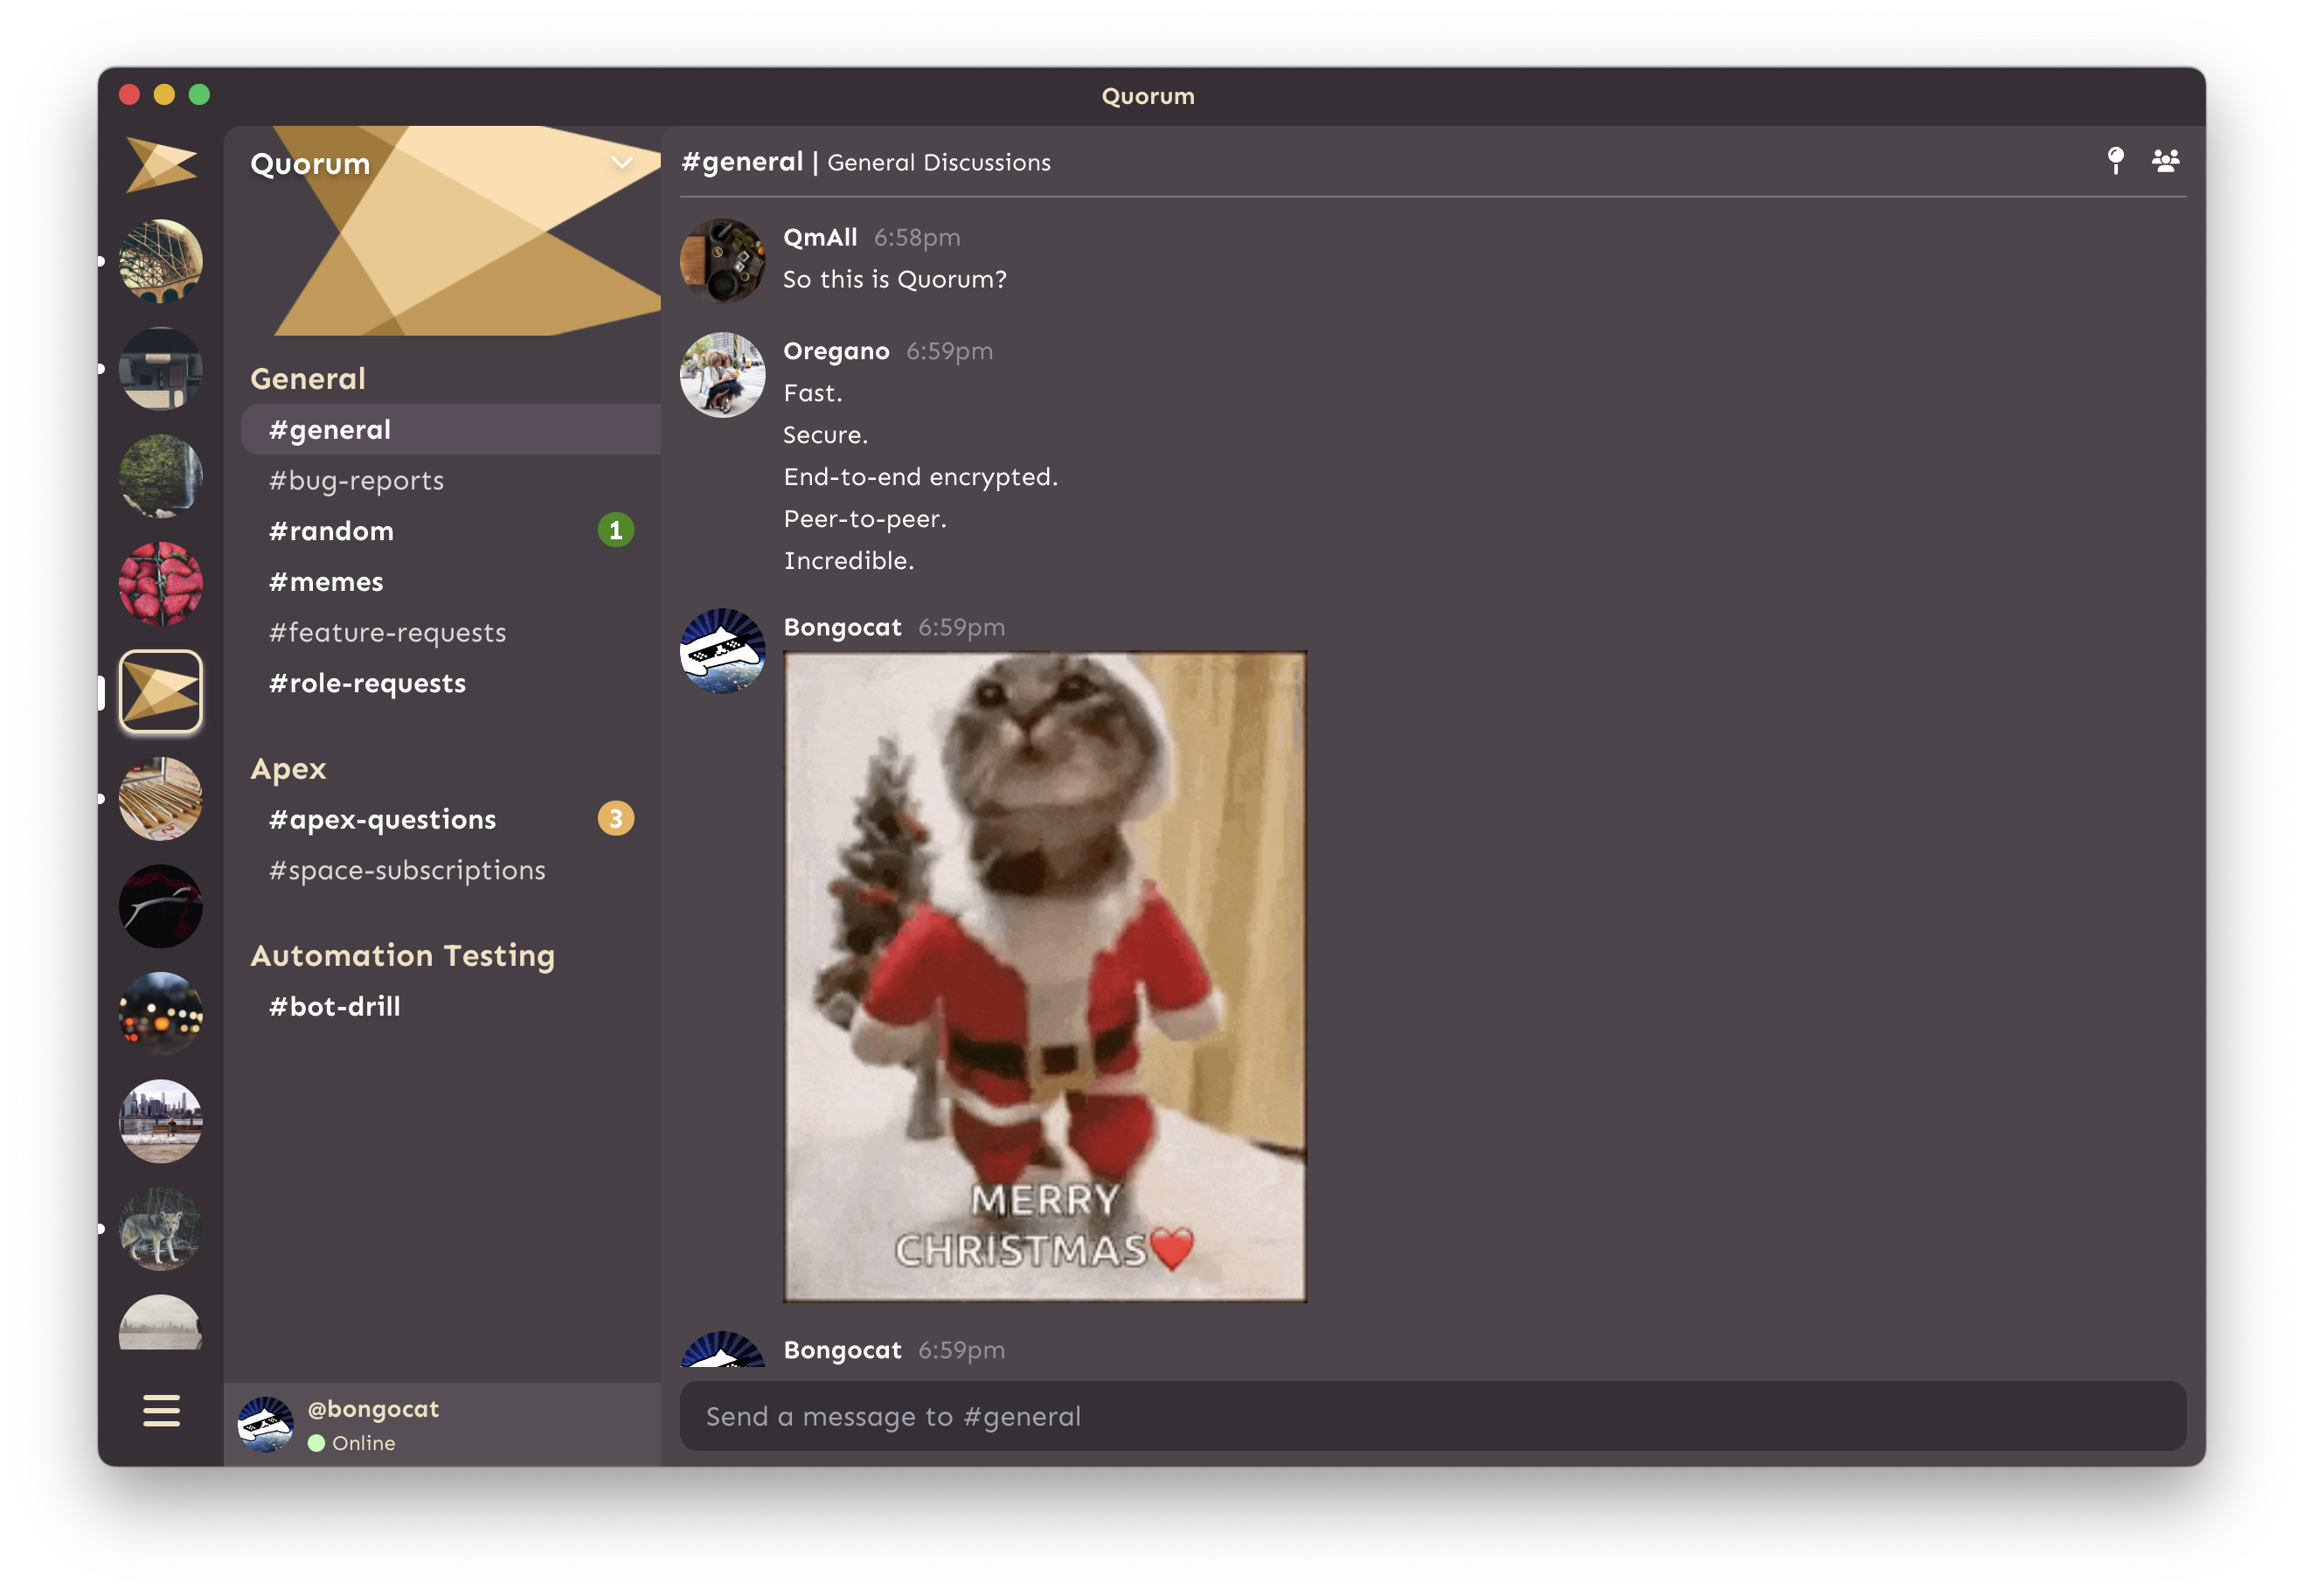Go to #bug-reports channel
This screenshot has width=2304, height=1596.
tap(356, 481)
